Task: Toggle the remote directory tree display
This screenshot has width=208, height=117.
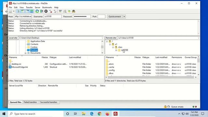Action: tap(27, 11)
